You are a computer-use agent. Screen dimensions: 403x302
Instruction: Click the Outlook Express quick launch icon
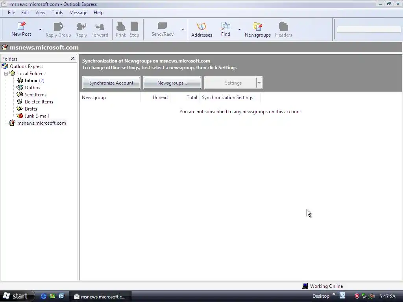[x=61, y=296]
